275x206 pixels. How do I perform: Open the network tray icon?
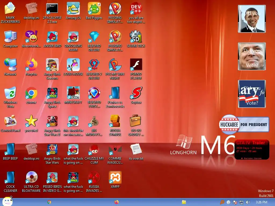click(x=241, y=202)
